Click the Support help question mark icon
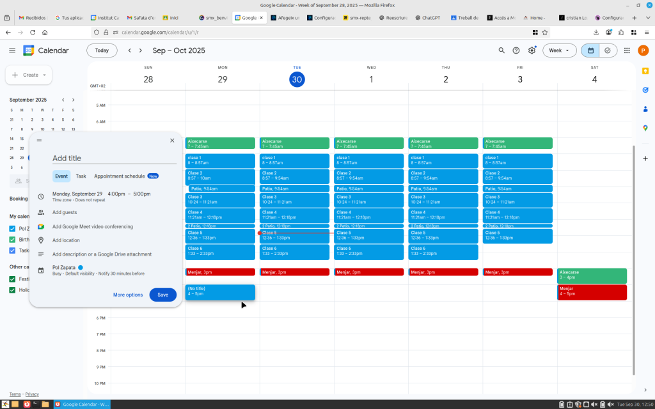The height and width of the screenshot is (409, 655). click(516, 50)
